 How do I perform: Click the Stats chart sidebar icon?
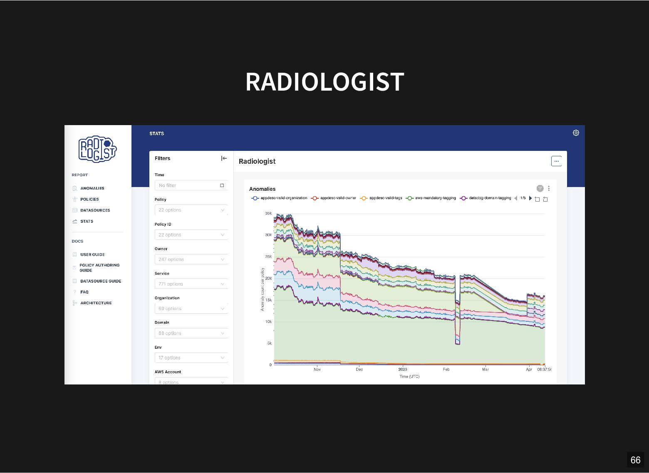coord(75,221)
